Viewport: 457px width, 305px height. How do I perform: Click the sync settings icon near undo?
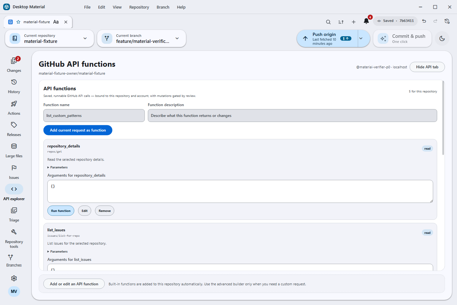[447, 21]
